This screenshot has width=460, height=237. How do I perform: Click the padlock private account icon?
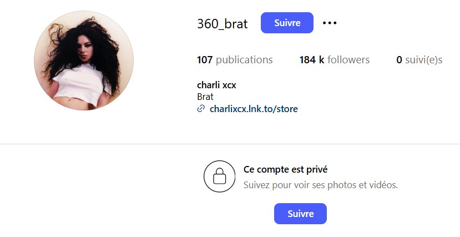219,177
